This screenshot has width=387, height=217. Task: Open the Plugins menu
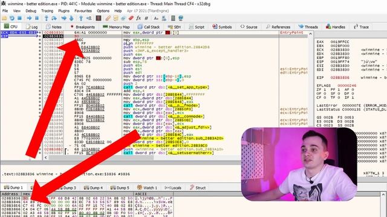click(x=63, y=11)
